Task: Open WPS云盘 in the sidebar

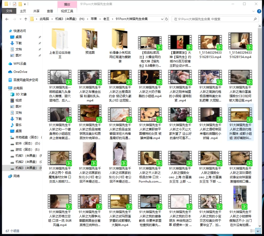Action: pos(20,64)
